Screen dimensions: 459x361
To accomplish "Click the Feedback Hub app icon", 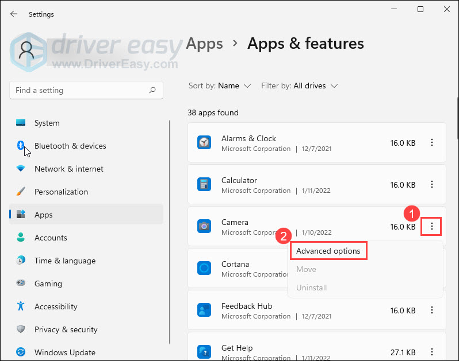I will pos(204,310).
